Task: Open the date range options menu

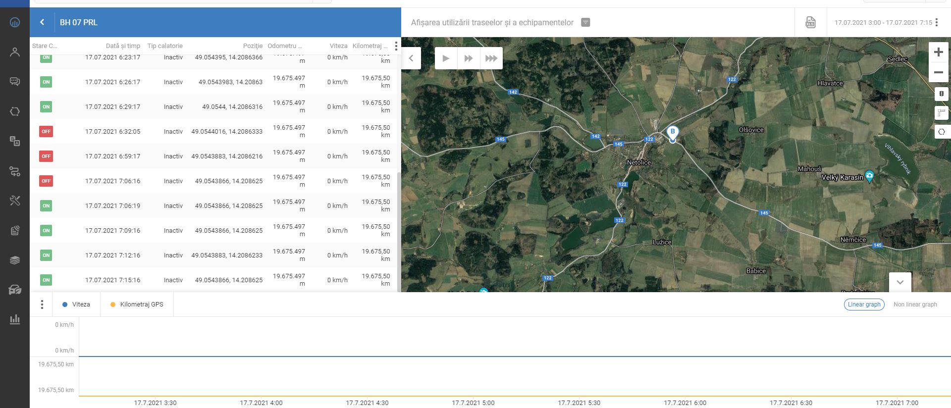Action: point(937,22)
